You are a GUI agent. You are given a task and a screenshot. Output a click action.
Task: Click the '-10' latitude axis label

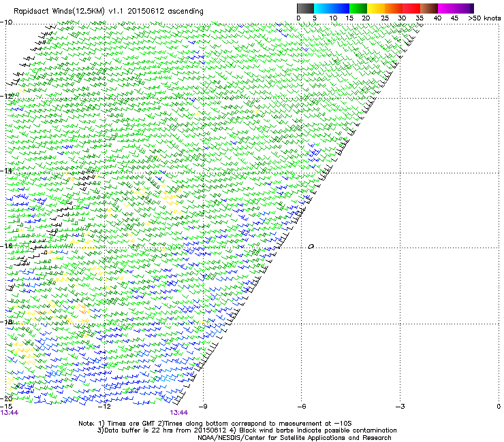click(x=6, y=22)
